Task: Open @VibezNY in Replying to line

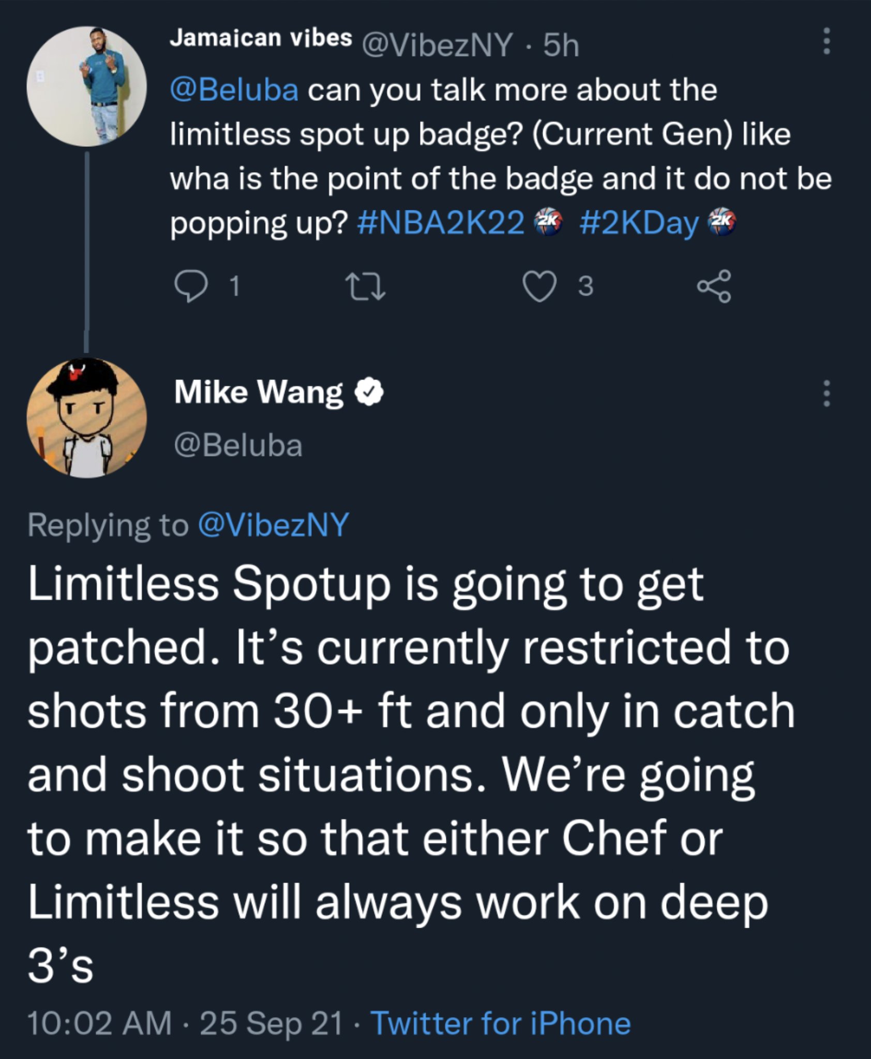Action: click(x=273, y=525)
